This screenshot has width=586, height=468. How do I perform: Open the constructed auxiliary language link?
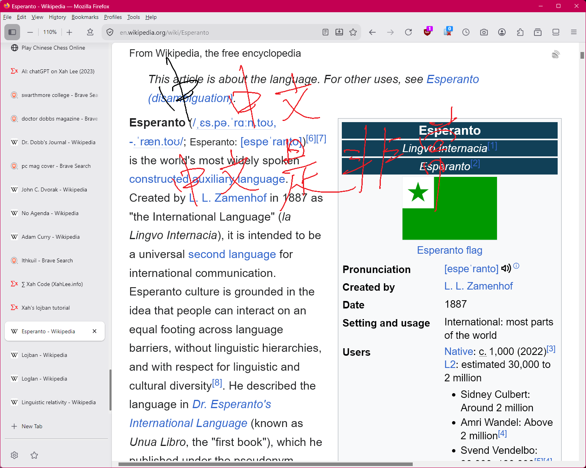click(x=207, y=179)
